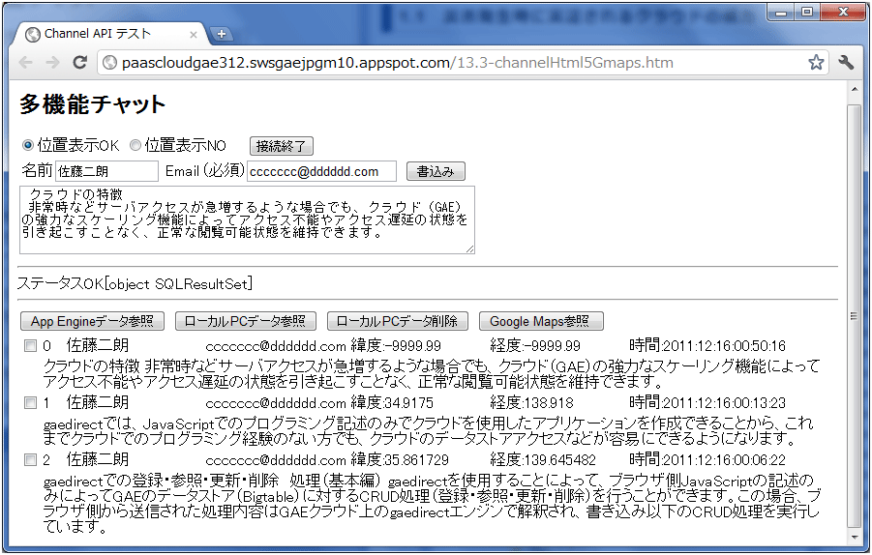This screenshot has width=872, height=555.
Task: Click the 緯度:34.9175 value
Action: (x=392, y=402)
